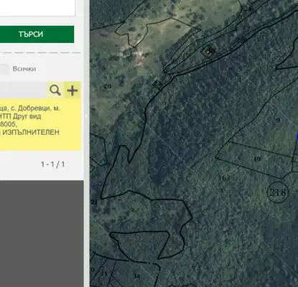
Task: Select map parcel labeled 34
Action: pyautogui.click(x=136, y=276)
